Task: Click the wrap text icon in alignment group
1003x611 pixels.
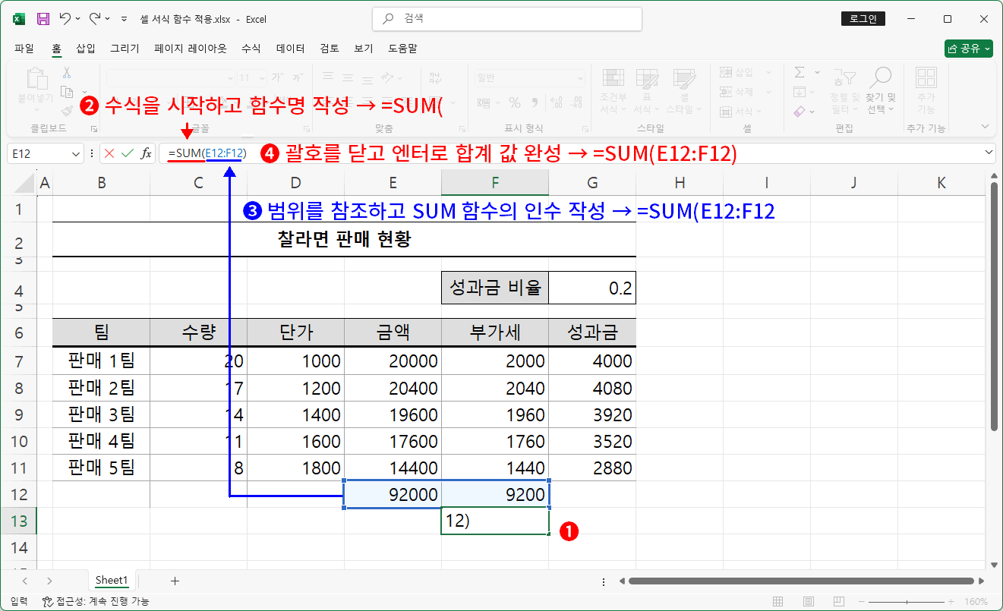Action: pyautogui.click(x=434, y=77)
